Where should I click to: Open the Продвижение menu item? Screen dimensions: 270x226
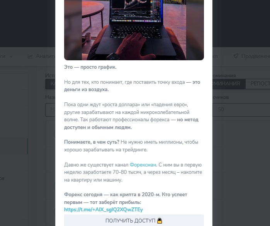[251, 56]
